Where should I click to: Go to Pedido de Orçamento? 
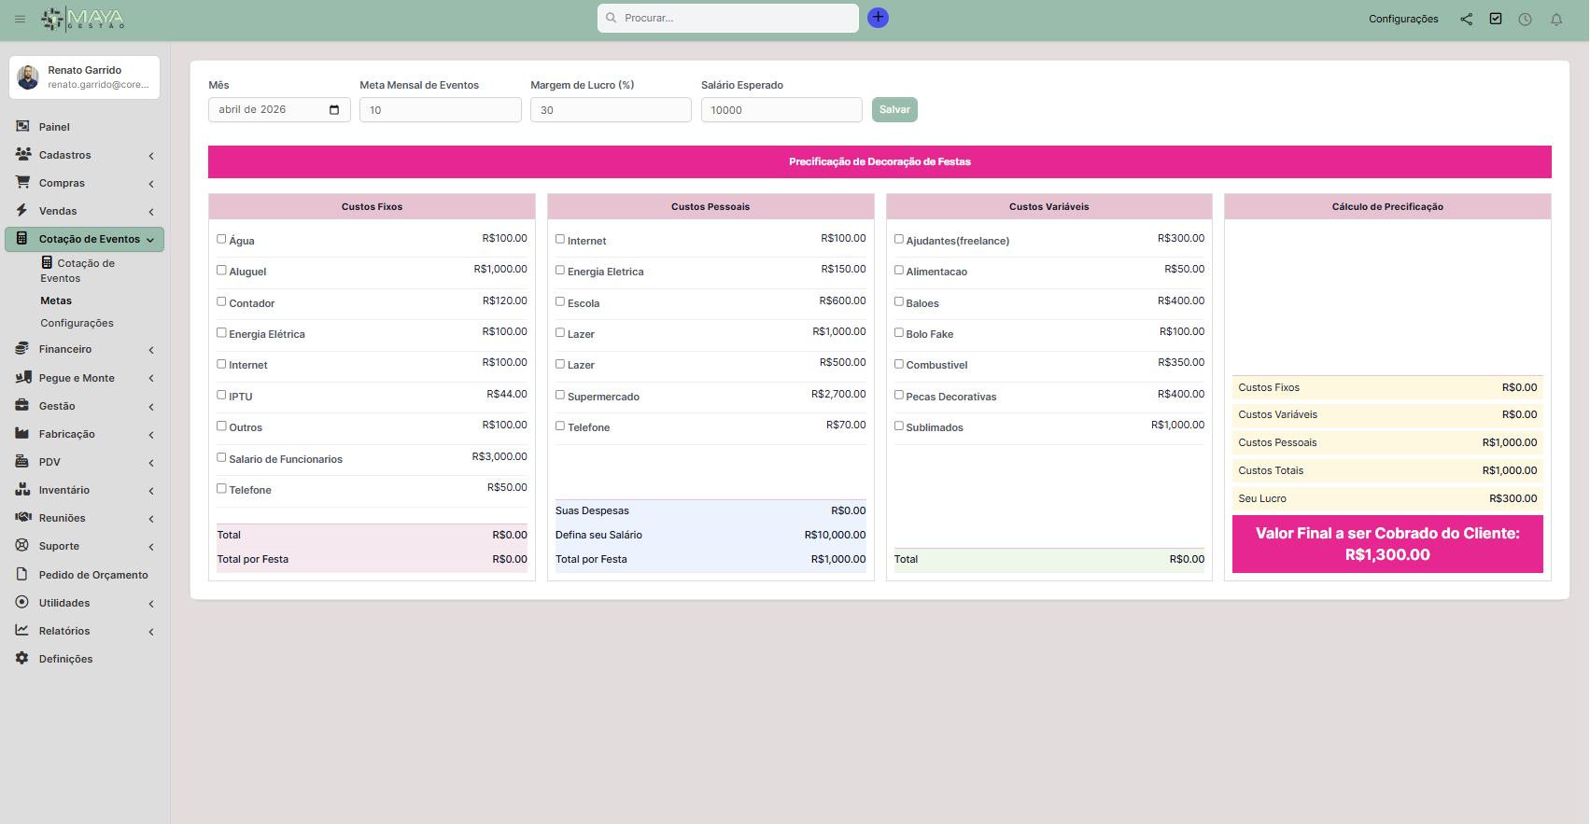(x=93, y=575)
